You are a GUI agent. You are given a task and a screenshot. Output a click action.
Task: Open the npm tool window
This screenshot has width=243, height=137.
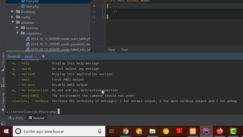3,82
